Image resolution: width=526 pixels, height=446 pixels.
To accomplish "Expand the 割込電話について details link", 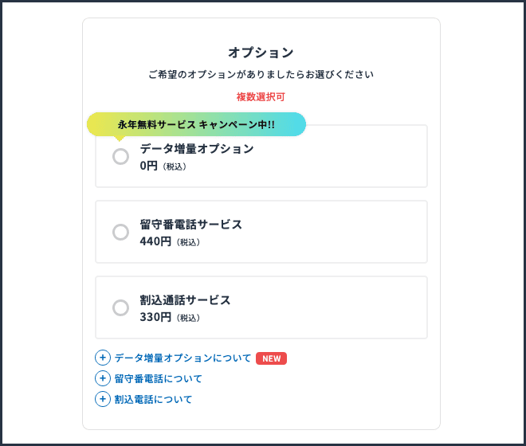I will coord(153,400).
